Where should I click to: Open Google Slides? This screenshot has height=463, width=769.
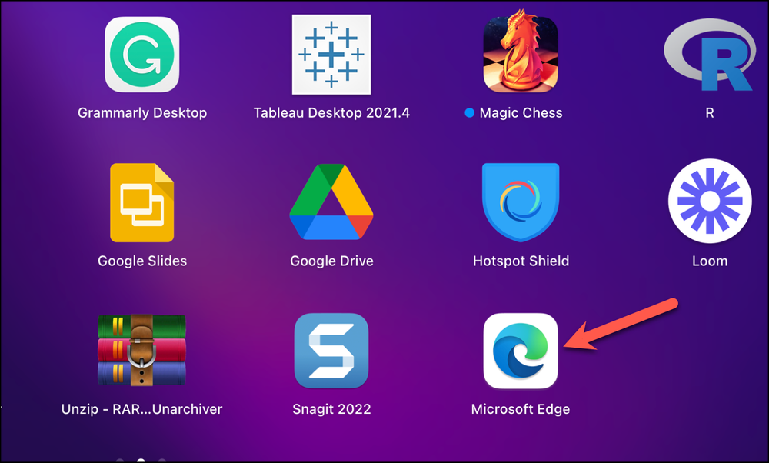point(142,202)
